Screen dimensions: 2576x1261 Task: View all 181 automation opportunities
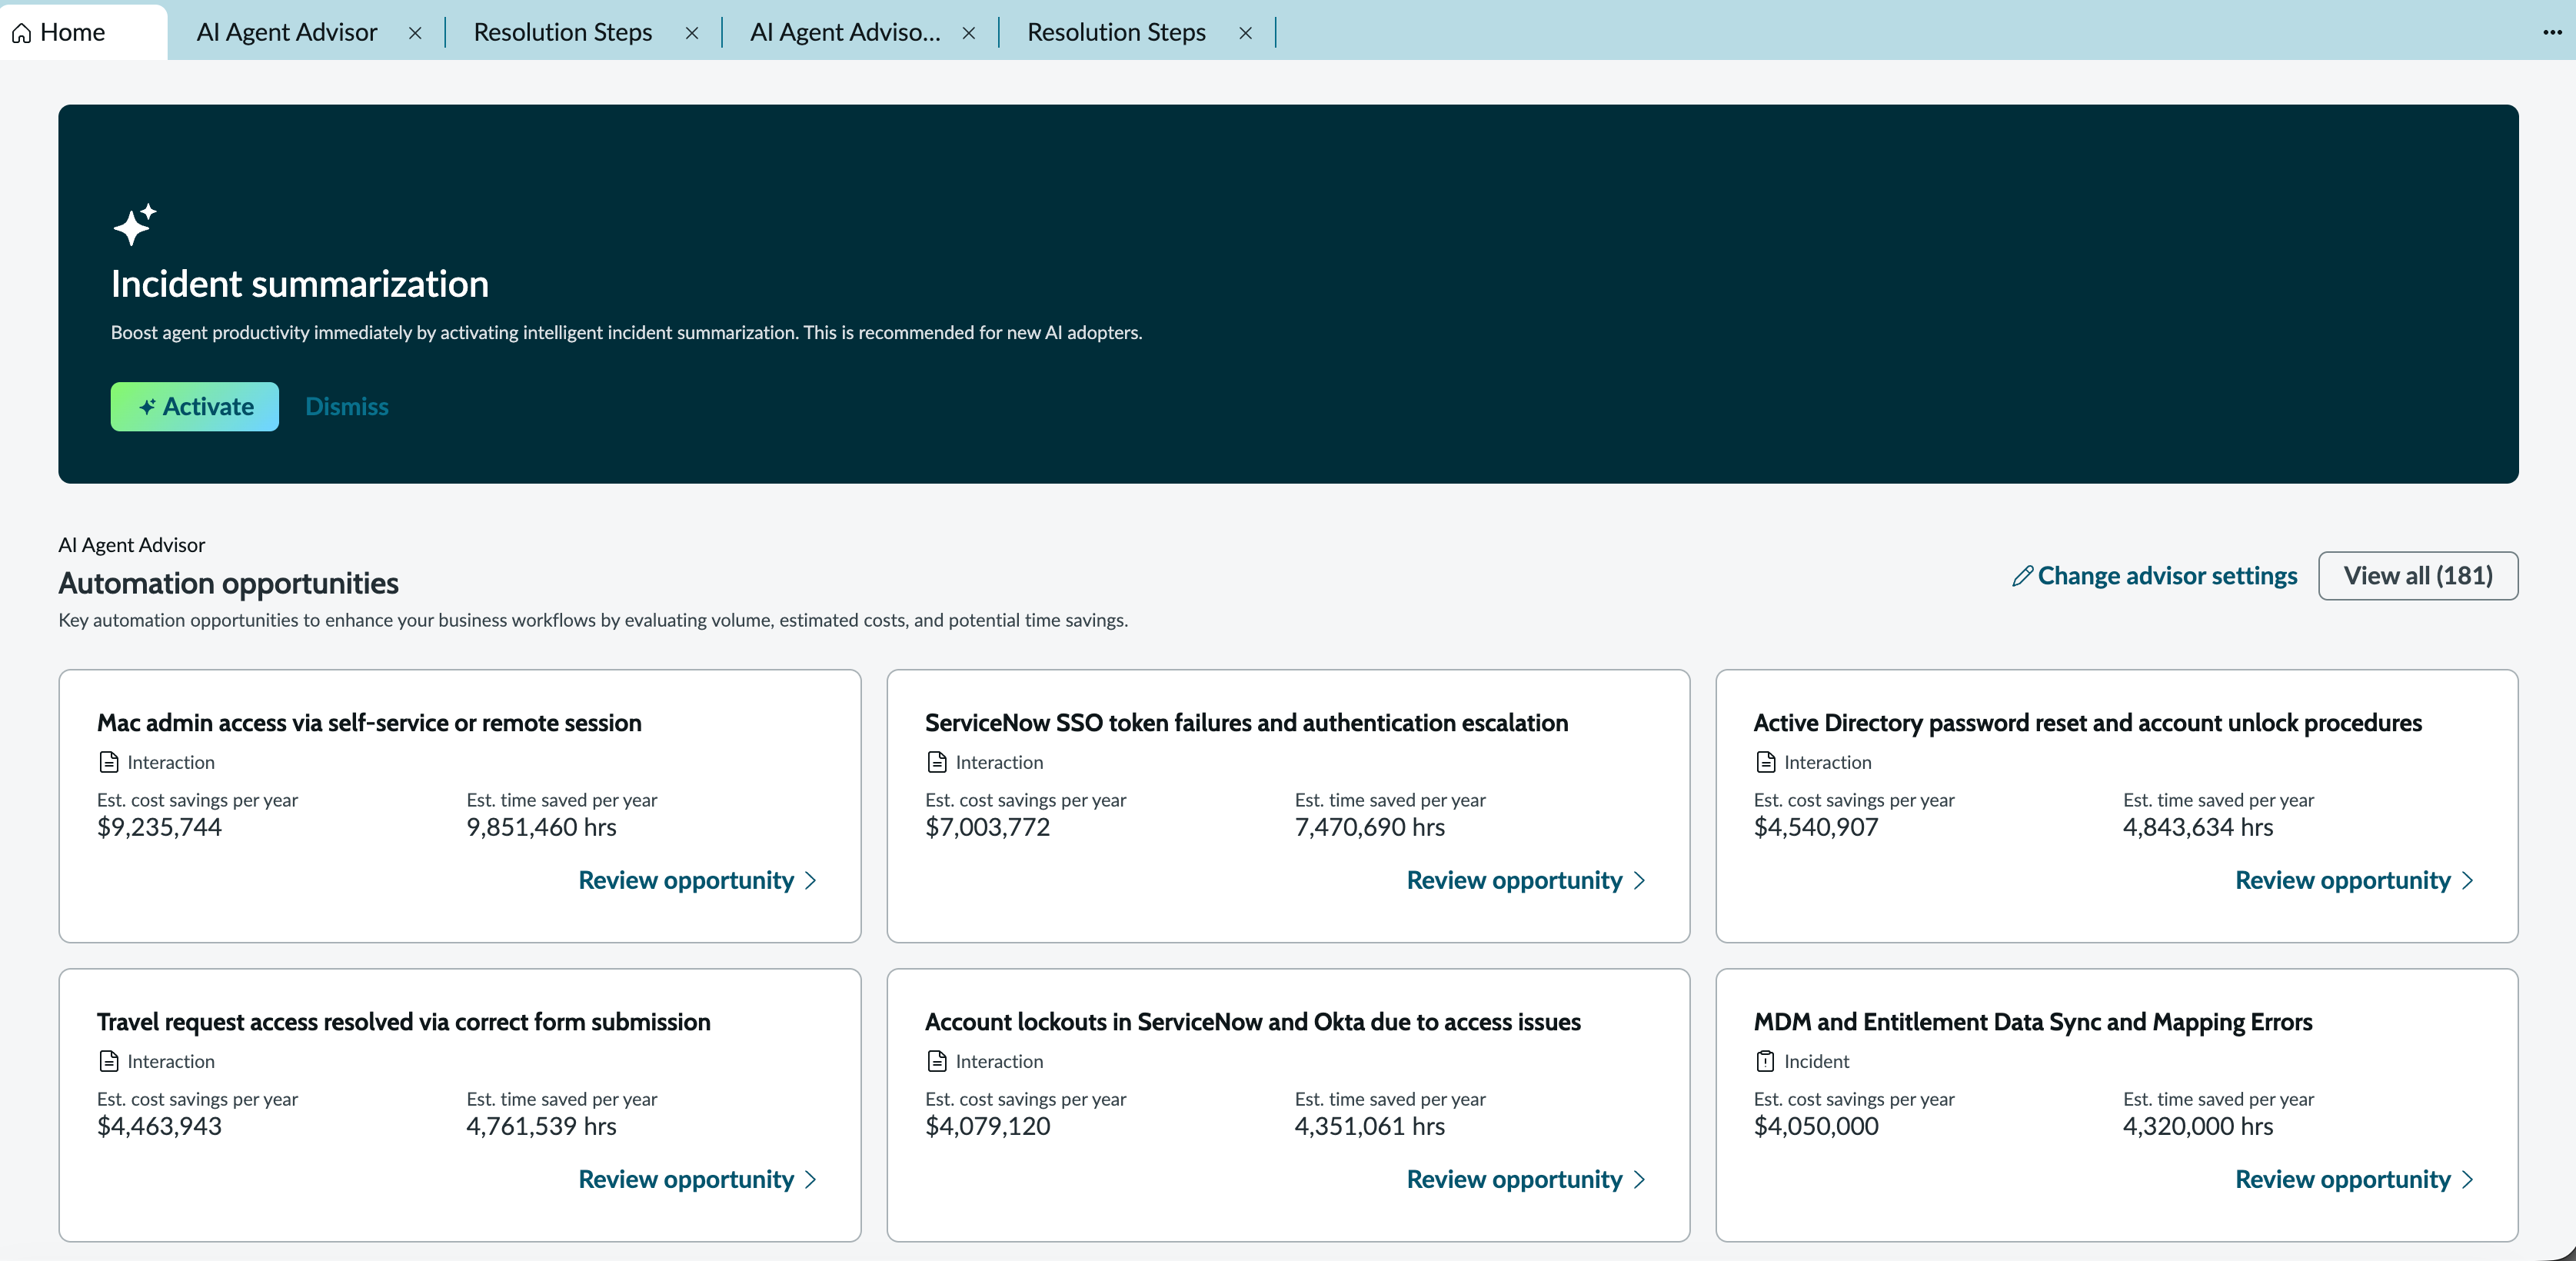point(2417,575)
